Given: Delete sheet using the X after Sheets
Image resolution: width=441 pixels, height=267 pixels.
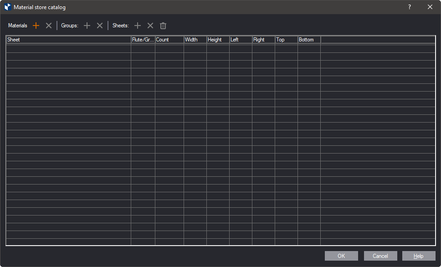Looking at the screenshot, I should [x=150, y=26].
